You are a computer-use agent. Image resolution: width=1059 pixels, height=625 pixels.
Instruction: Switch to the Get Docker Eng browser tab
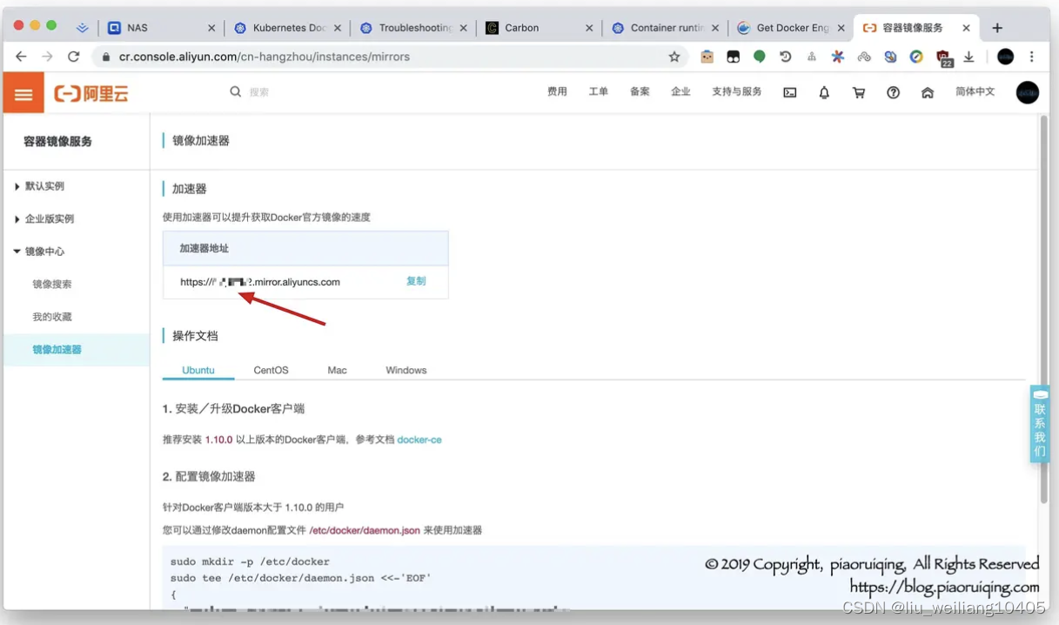[792, 28]
